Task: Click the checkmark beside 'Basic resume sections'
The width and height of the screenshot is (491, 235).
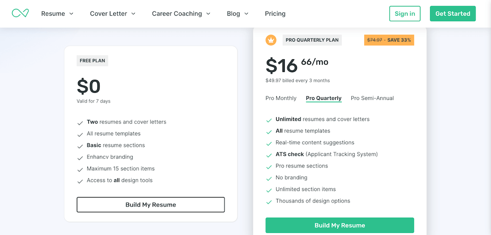Action: point(80,146)
